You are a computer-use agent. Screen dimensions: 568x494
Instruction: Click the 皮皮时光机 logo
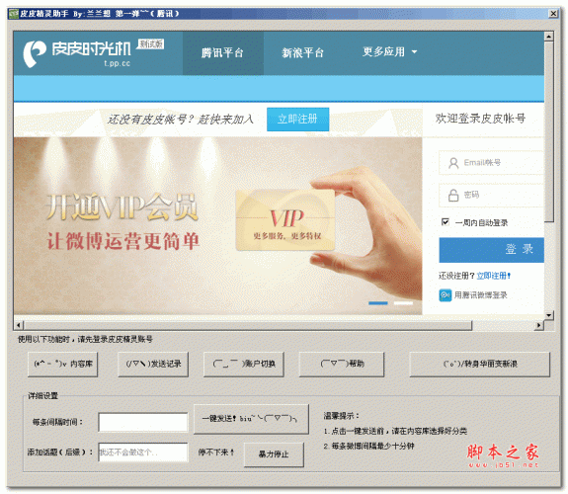click(x=77, y=53)
